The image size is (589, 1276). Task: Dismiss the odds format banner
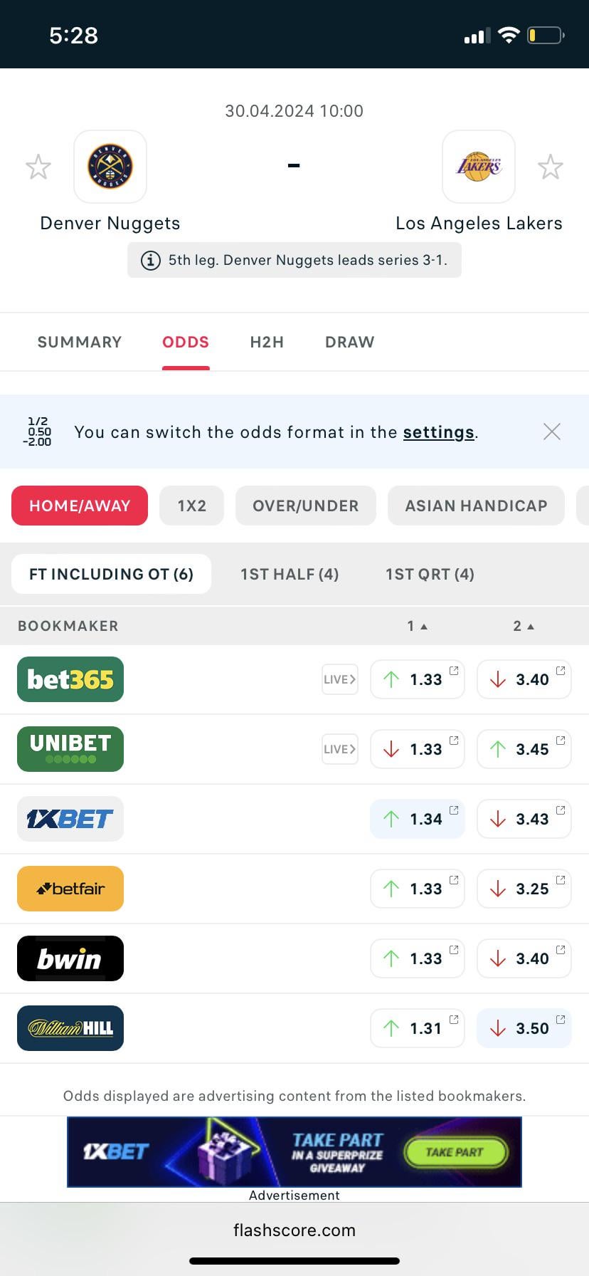tap(551, 432)
